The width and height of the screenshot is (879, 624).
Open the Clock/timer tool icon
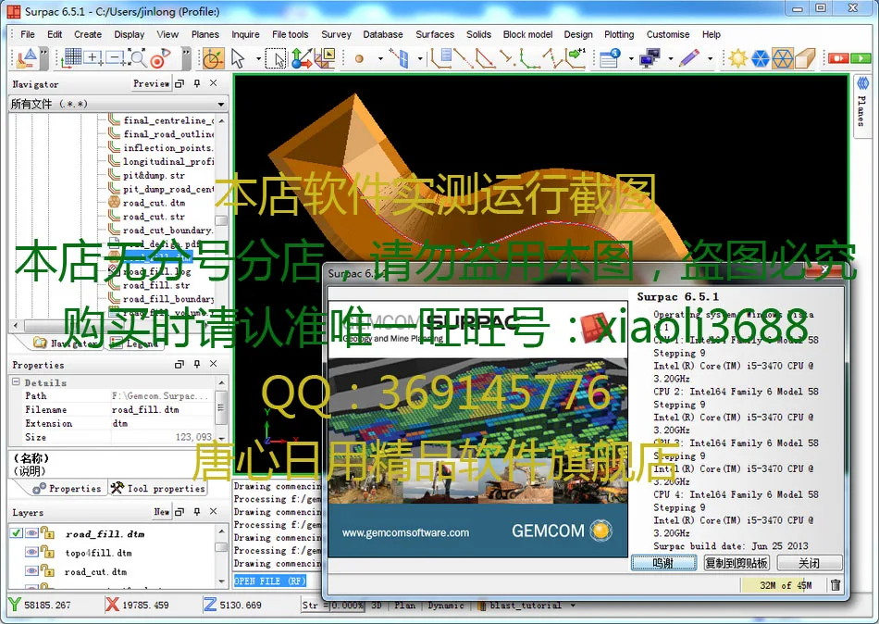coord(213,57)
